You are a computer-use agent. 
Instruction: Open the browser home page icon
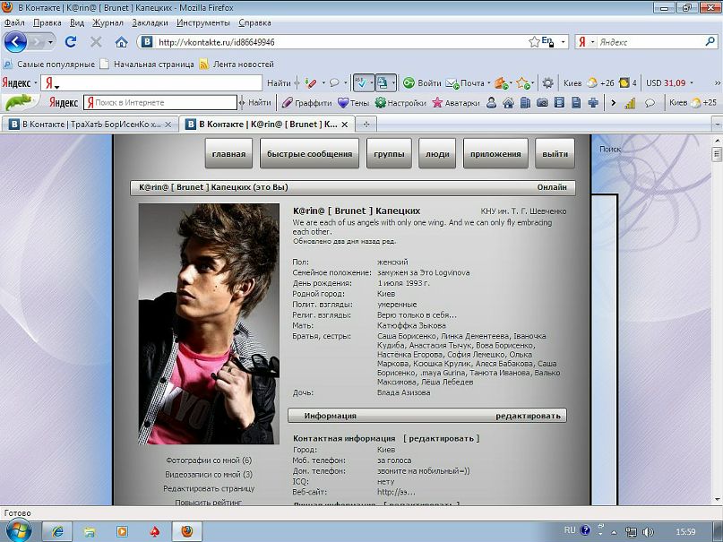point(121,42)
